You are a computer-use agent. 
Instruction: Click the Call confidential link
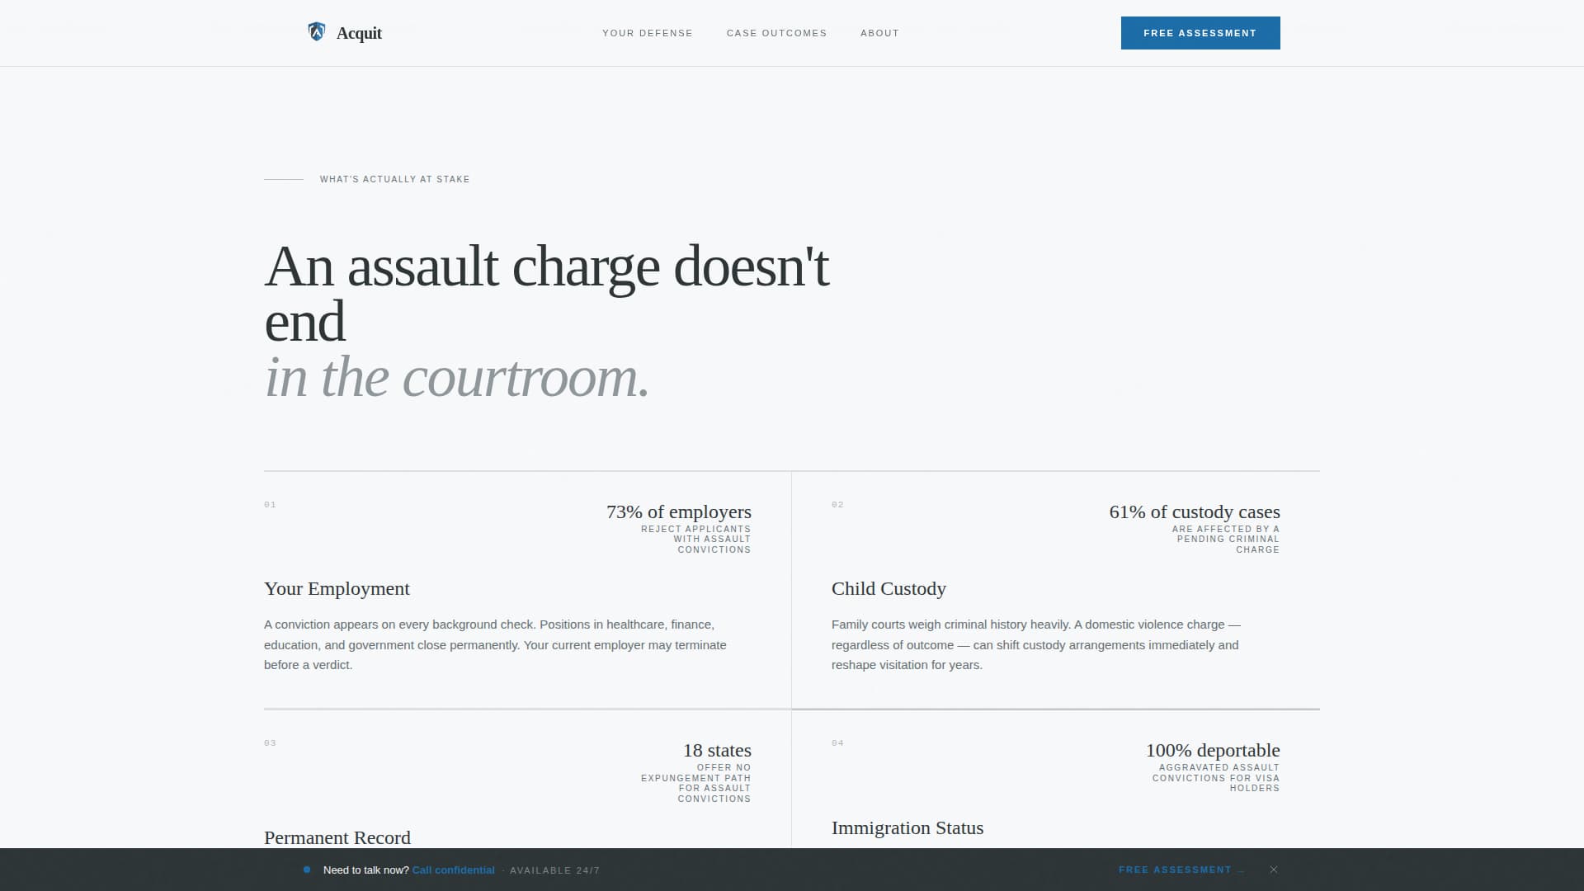[x=453, y=870]
